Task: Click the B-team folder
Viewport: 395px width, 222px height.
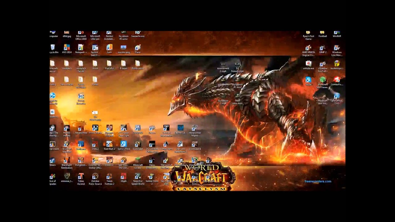Action: pos(123,65)
